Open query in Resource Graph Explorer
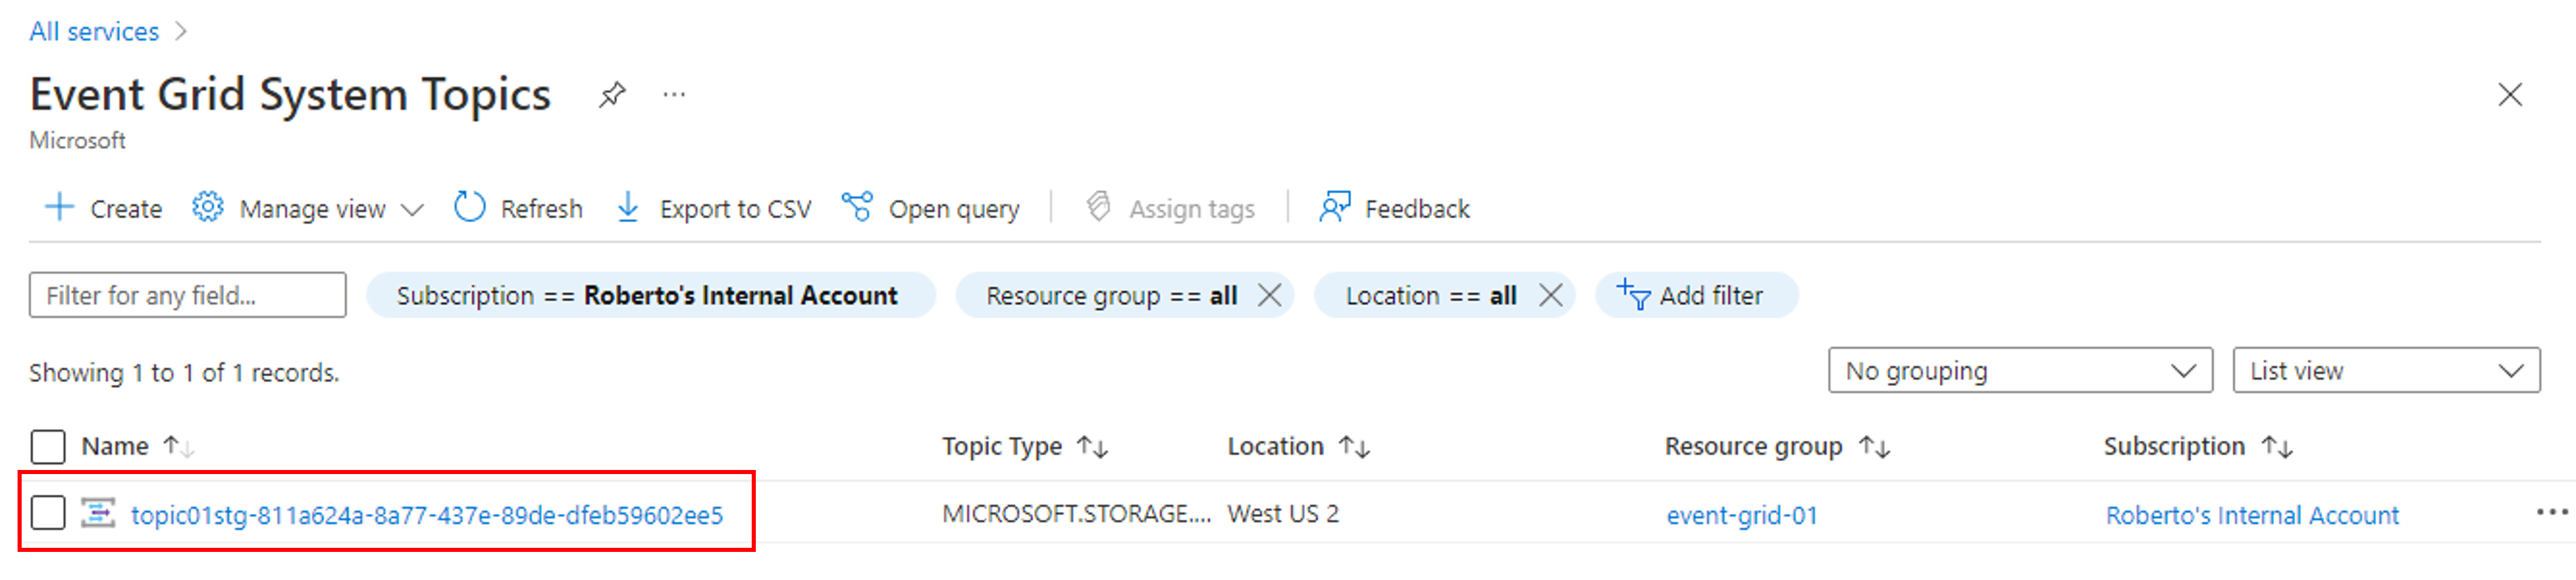Screen dimensions: 2576x580 point(858,208)
